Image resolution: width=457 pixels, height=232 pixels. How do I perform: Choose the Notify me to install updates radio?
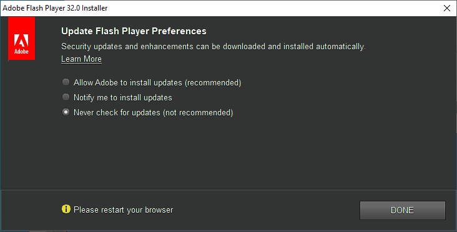point(66,97)
